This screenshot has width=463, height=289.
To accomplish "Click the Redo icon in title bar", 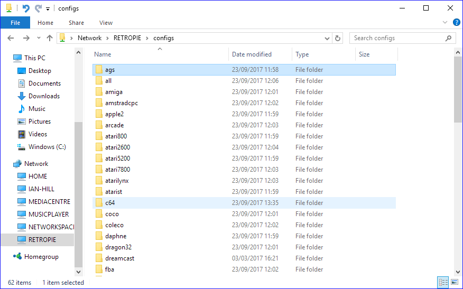I will coord(38,8).
